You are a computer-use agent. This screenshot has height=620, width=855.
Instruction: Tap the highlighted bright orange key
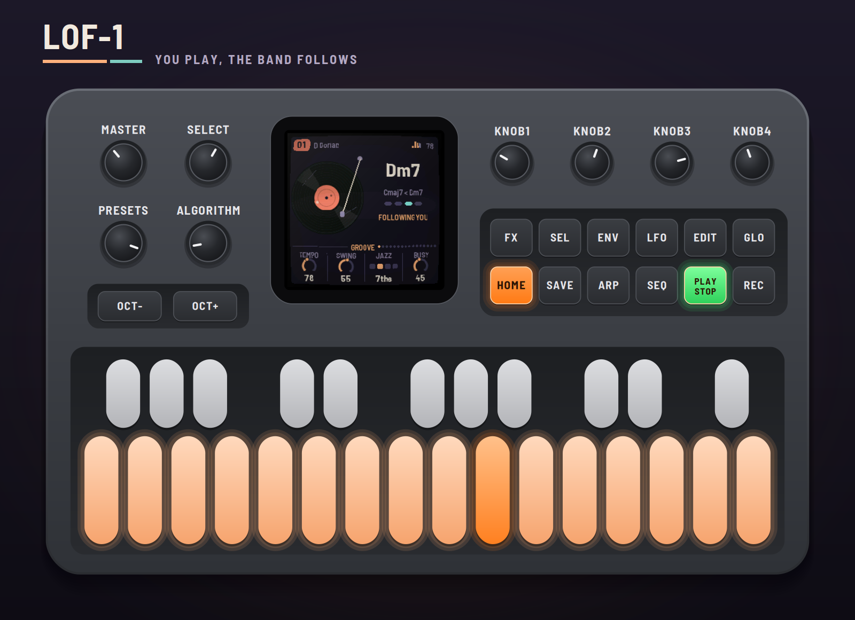coord(493,490)
